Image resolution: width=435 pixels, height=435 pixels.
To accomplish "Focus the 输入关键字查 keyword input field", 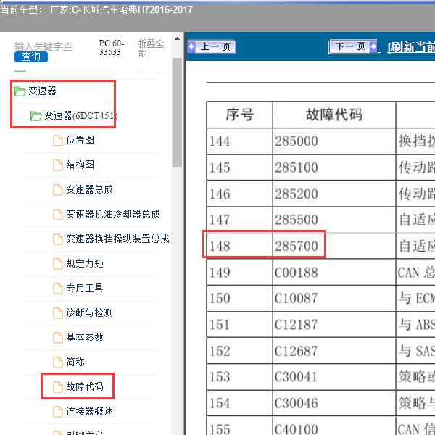I will pos(43,46).
